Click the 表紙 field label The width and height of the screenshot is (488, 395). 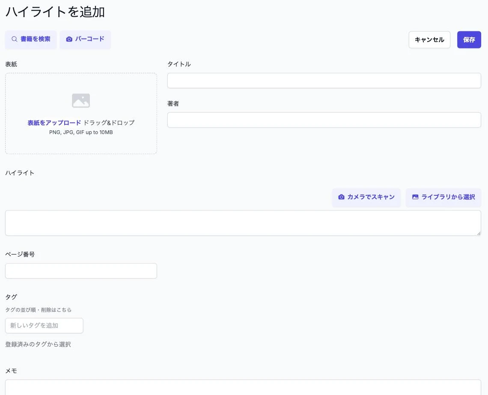pyautogui.click(x=11, y=64)
